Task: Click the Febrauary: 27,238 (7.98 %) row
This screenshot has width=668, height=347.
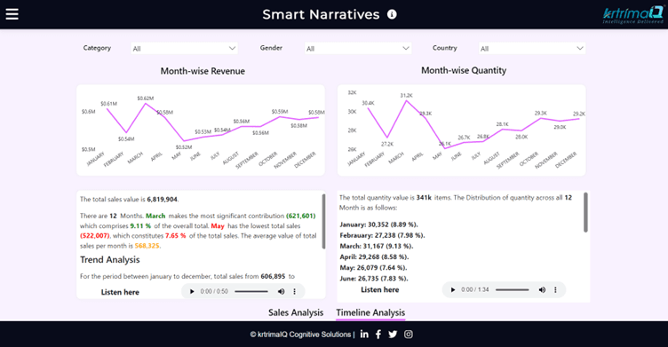Action: (382, 235)
